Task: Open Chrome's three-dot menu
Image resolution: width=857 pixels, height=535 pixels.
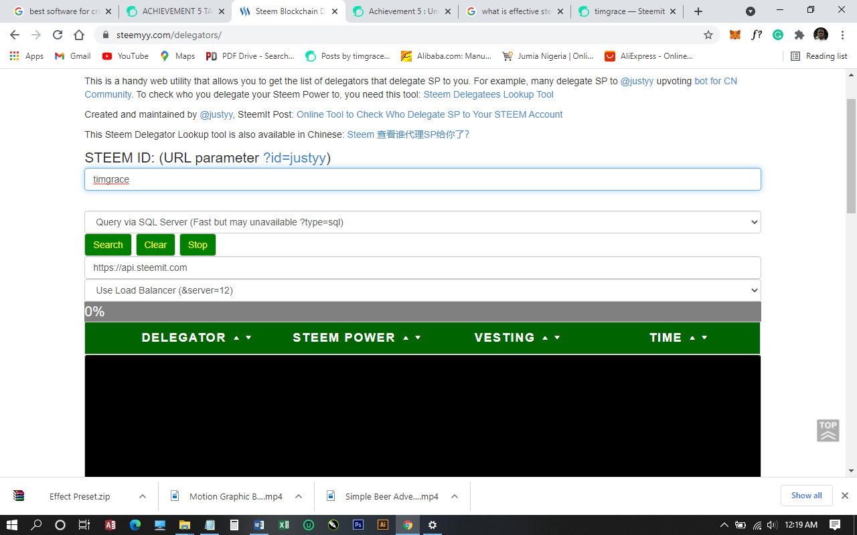Action: pos(842,34)
